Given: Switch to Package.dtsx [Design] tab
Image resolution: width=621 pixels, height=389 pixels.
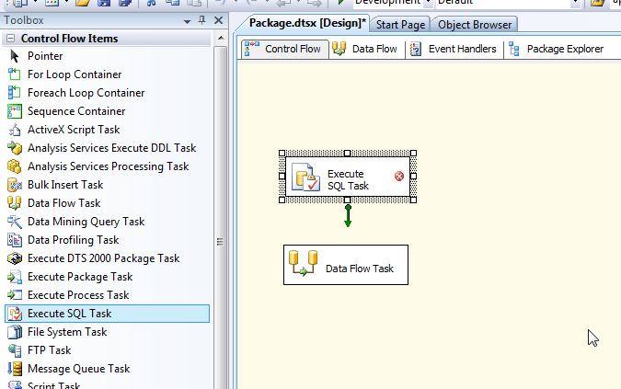Looking at the screenshot, I should click(x=307, y=23).
